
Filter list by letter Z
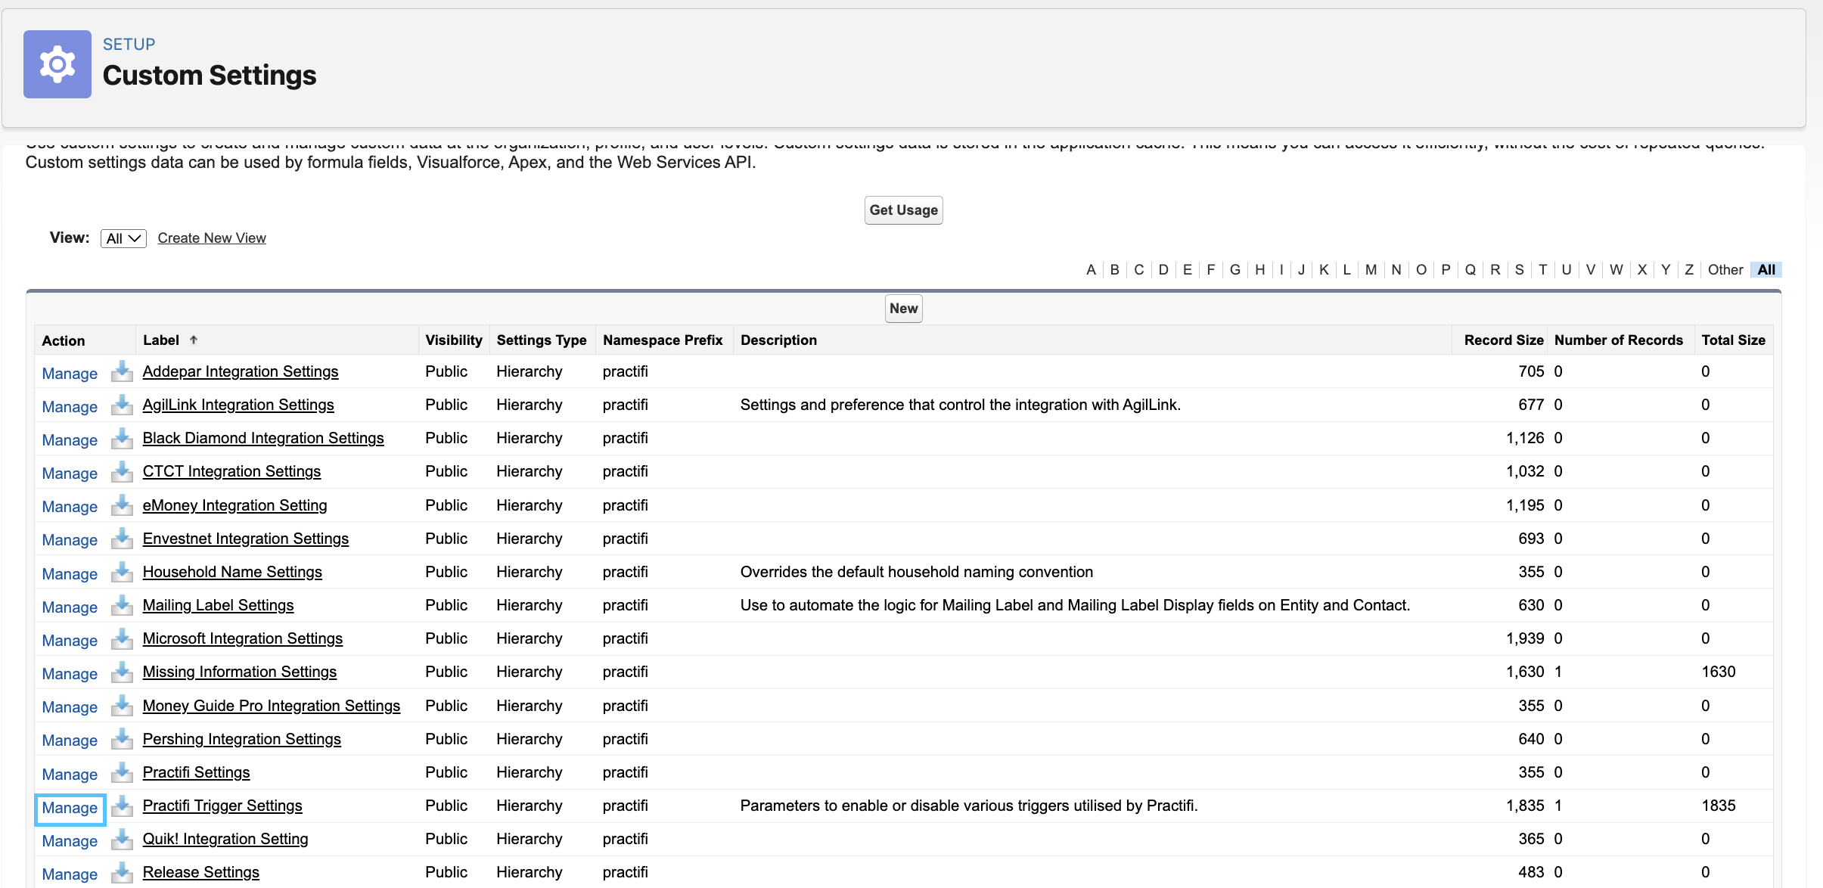[1689, 270]
